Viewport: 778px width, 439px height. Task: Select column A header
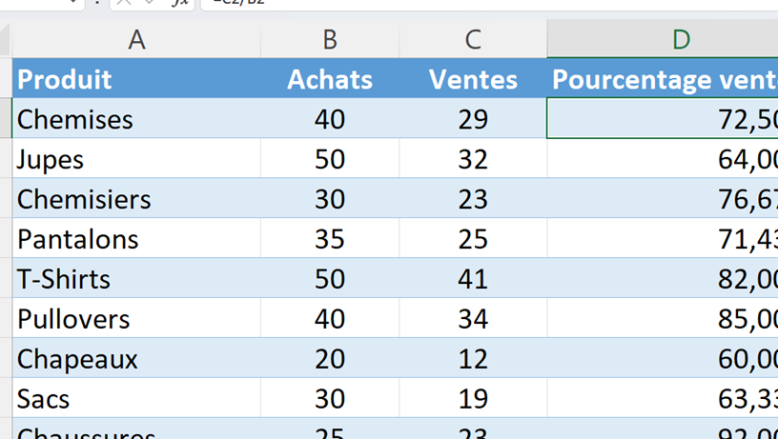click(x=136, y=39)
